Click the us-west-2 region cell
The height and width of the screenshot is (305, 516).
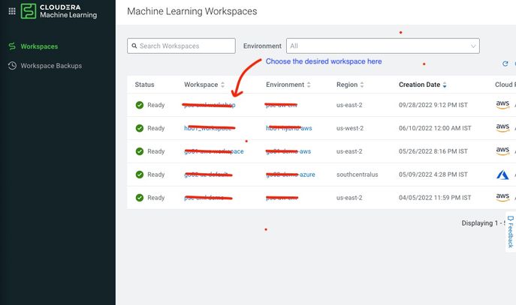[x=350, y=128]
